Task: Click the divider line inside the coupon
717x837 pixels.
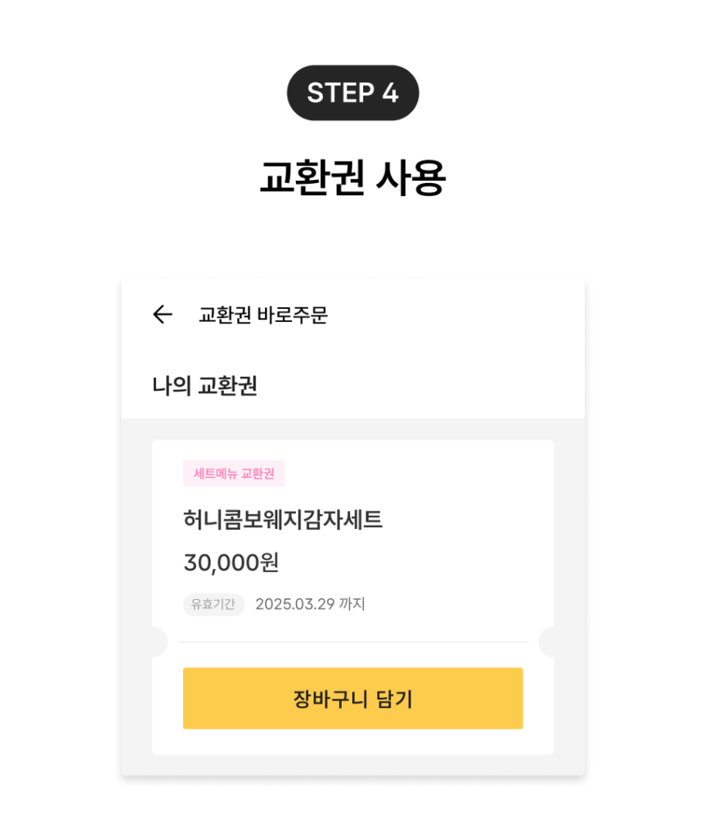Action: [x=352, y=642]
